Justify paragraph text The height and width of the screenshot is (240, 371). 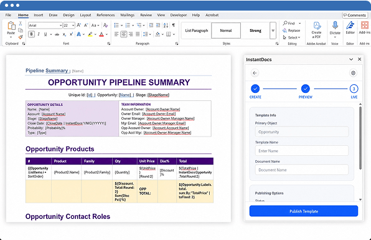click(138, 34)
